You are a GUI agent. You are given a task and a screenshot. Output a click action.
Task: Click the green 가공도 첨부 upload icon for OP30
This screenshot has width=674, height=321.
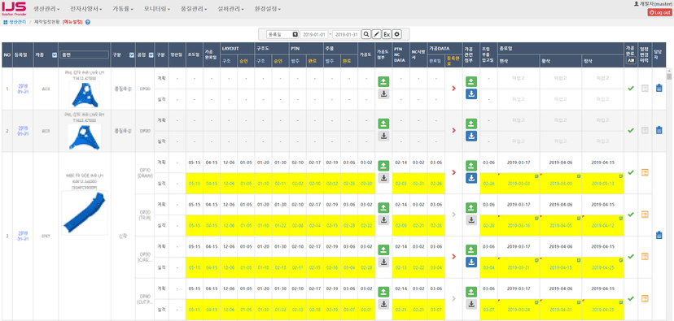(383, 249)
